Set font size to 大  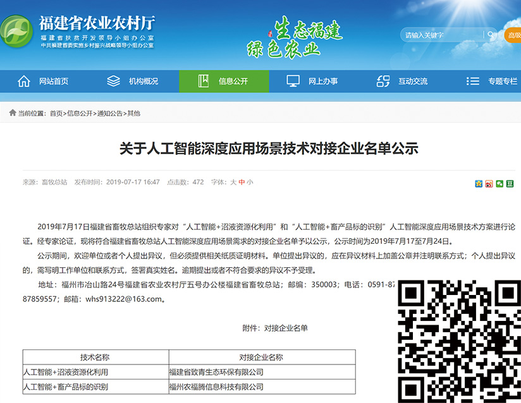tap(233, 182)
